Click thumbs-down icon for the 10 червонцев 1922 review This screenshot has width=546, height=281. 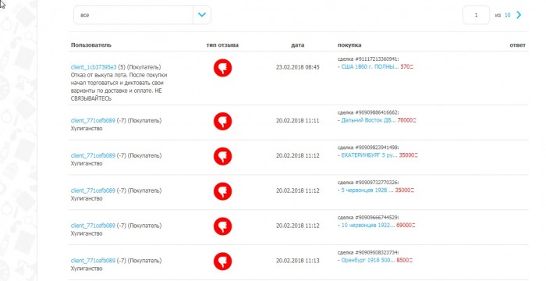(222, 226)
